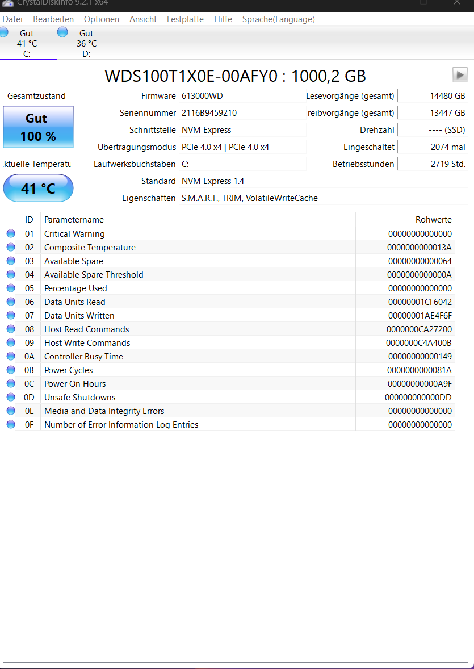Click status orb of Available Spare Threshold row
Screen dimensions: 474x669
[x=11, y=274]
